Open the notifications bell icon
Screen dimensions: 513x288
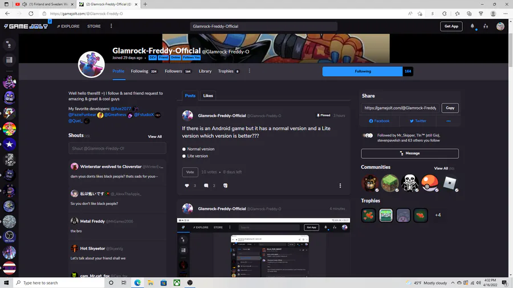[472, 26]
